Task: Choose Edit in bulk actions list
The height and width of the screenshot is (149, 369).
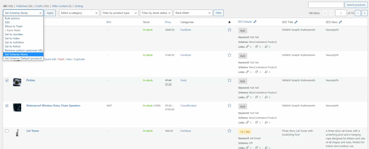Action: (x=23, y=22)
